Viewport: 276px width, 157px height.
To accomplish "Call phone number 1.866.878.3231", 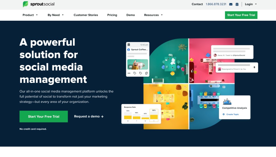I will pos(216,4).
